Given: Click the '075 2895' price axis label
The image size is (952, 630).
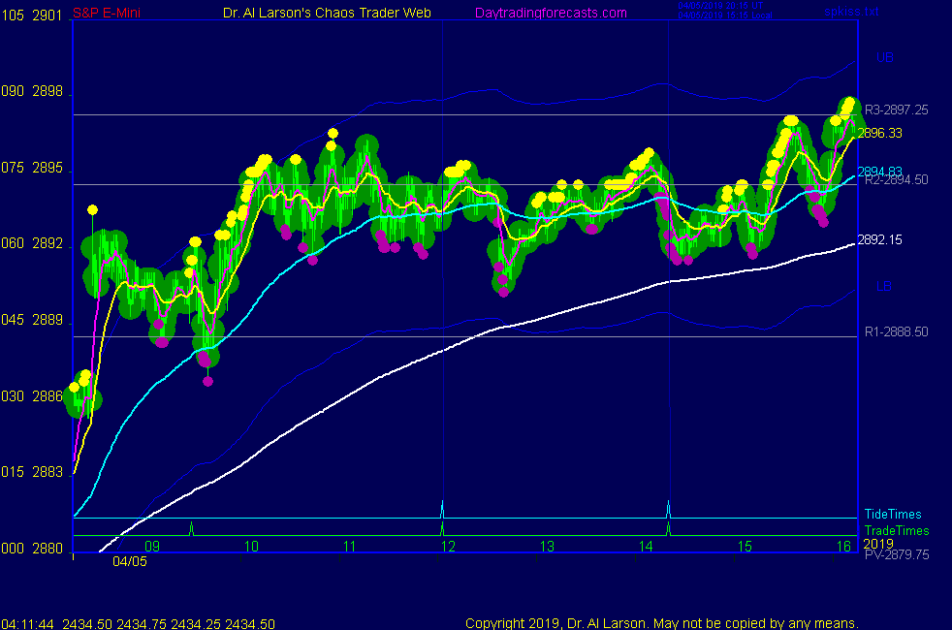Looking at the screenshot, I should pos(32,168).
